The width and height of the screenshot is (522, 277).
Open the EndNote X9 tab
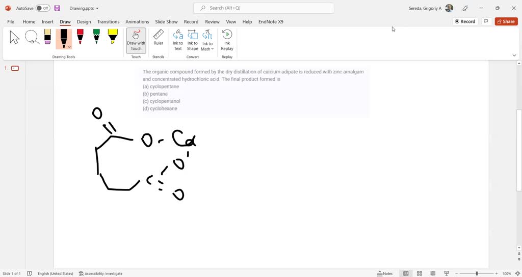[x=271, y=21]
